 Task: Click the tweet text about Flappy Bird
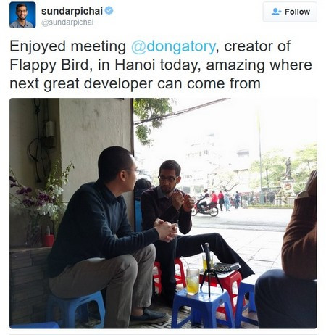tap(161, 65)
